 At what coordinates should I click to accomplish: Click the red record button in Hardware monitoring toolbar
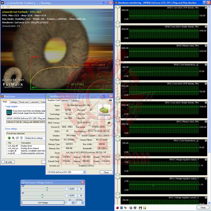117,208
